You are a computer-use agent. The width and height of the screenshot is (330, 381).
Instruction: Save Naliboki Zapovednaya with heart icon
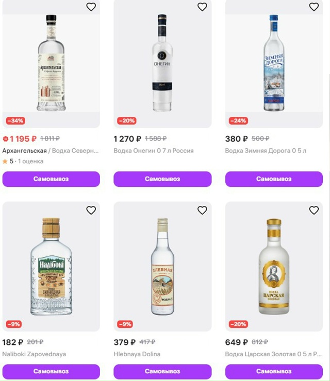click(91, 210)
